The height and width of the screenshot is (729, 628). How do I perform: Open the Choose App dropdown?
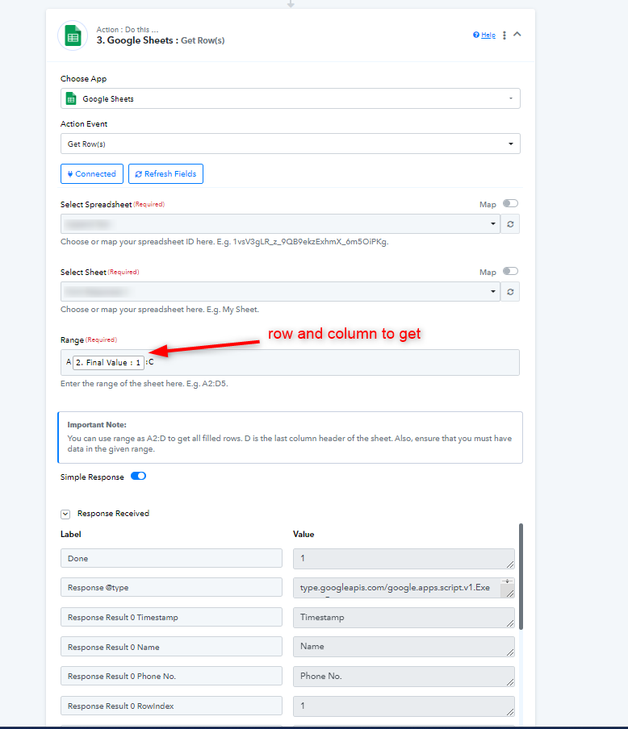[x=290, y=98]
